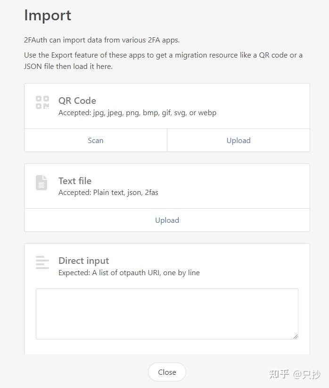Close the Import dialog
The height and width of the screenshot is (388, 329).
(x=167, y=372)
